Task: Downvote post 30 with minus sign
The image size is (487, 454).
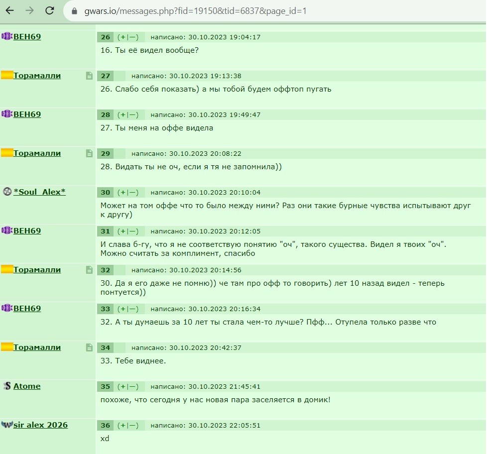Action: 132,192
